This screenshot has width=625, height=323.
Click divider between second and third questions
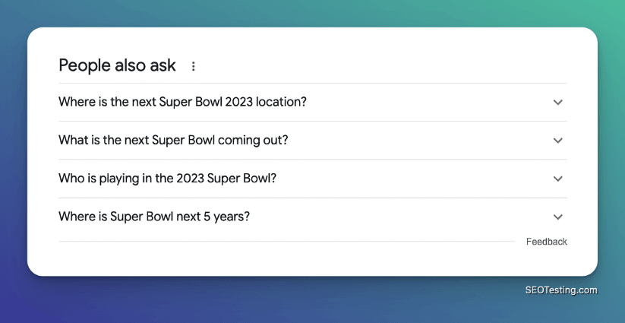coord(312,160)
